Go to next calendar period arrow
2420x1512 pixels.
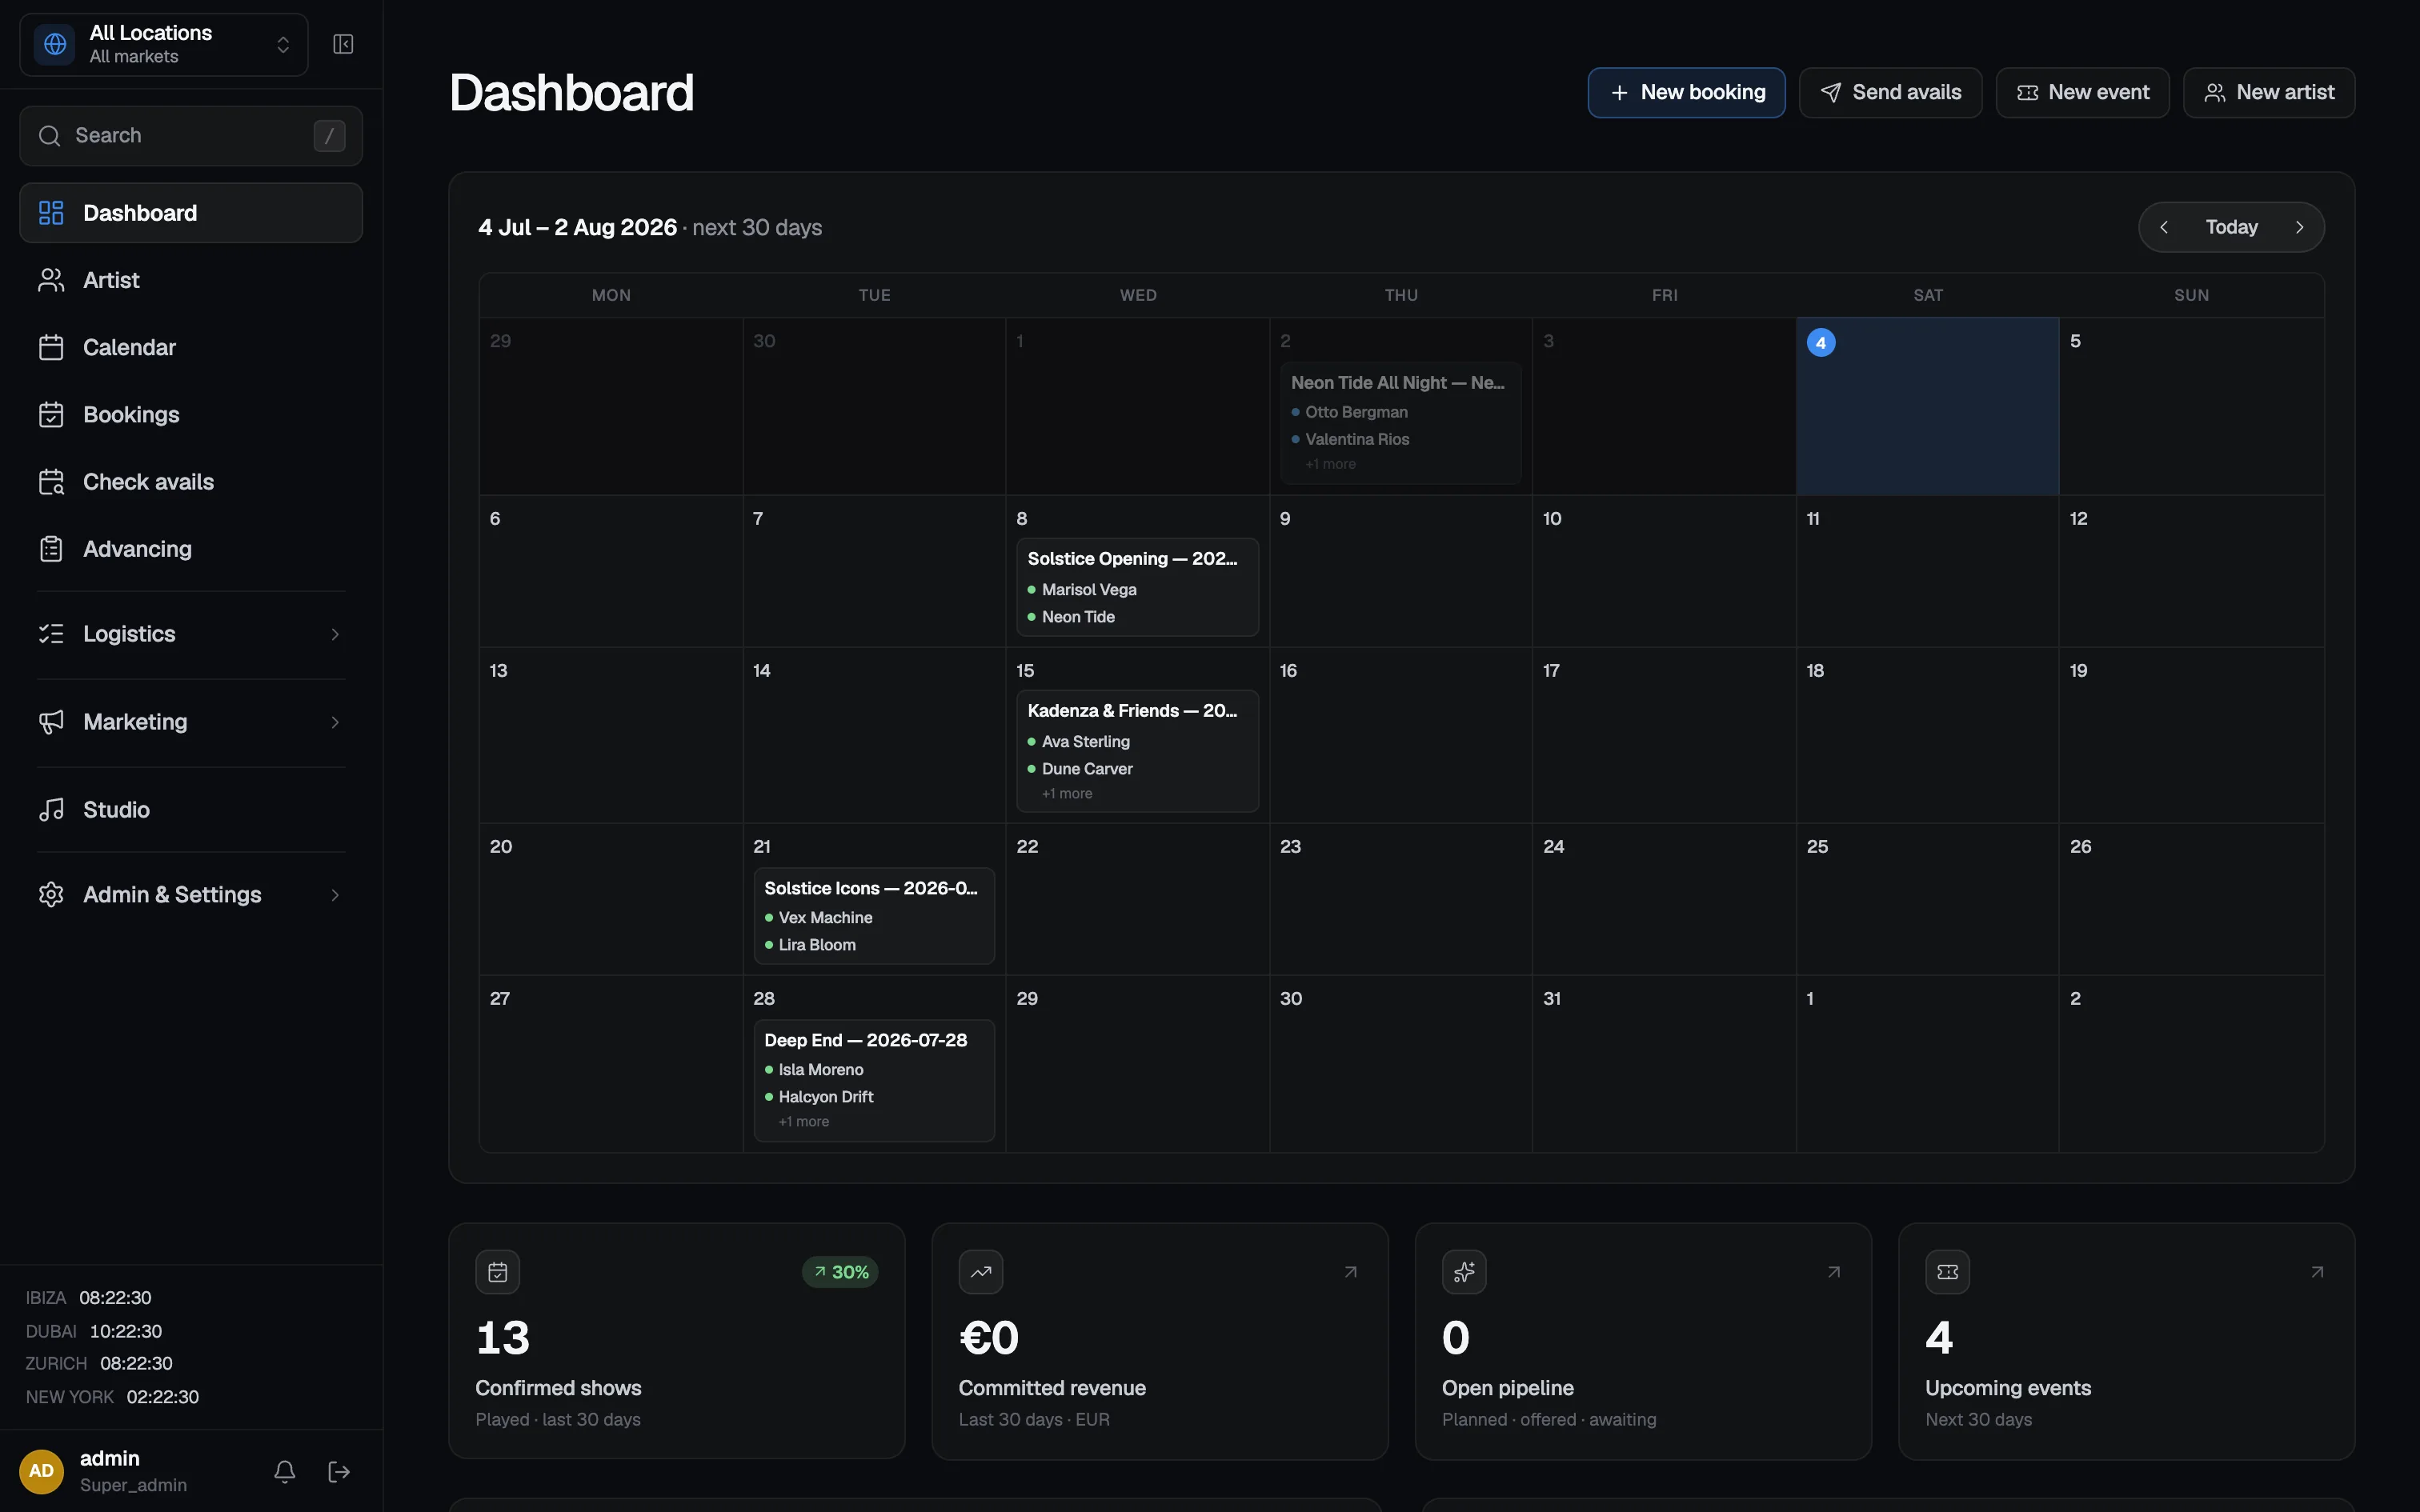(2300, 227)
